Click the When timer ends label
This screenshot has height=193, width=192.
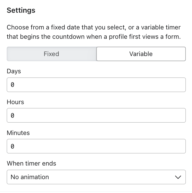[31, 163]
